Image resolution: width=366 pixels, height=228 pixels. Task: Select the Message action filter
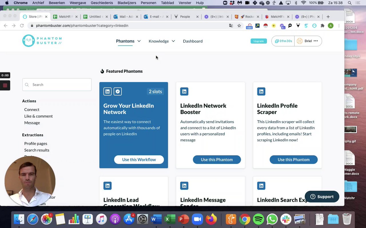click(x=32, y=123)
